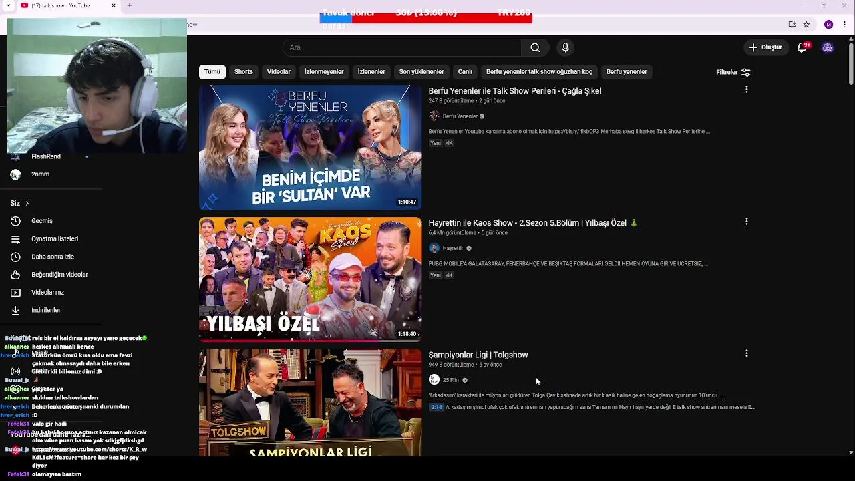Select the Tümü filter chip
Screen dimensions: 855x481
pos(212,72)
